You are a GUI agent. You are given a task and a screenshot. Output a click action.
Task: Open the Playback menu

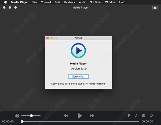click(69, 2)
